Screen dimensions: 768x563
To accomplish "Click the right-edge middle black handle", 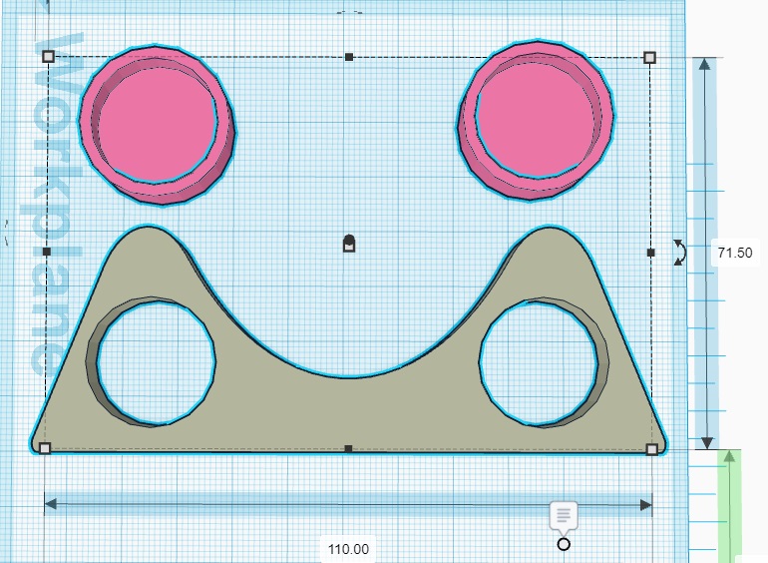I will [650, 253].
